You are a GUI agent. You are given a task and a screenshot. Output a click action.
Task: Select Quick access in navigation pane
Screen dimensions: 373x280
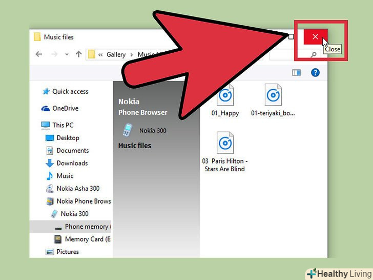coord(70,91)
